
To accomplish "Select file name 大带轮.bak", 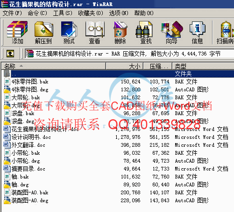I will click(26, 97).
